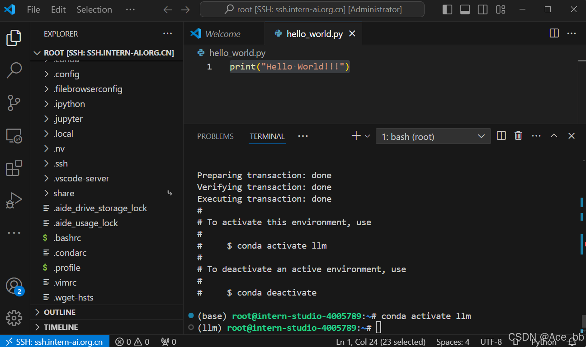Expand the .vscode-server folder
This screenshot has height=347, width=586.
click(x=107, y=178)
